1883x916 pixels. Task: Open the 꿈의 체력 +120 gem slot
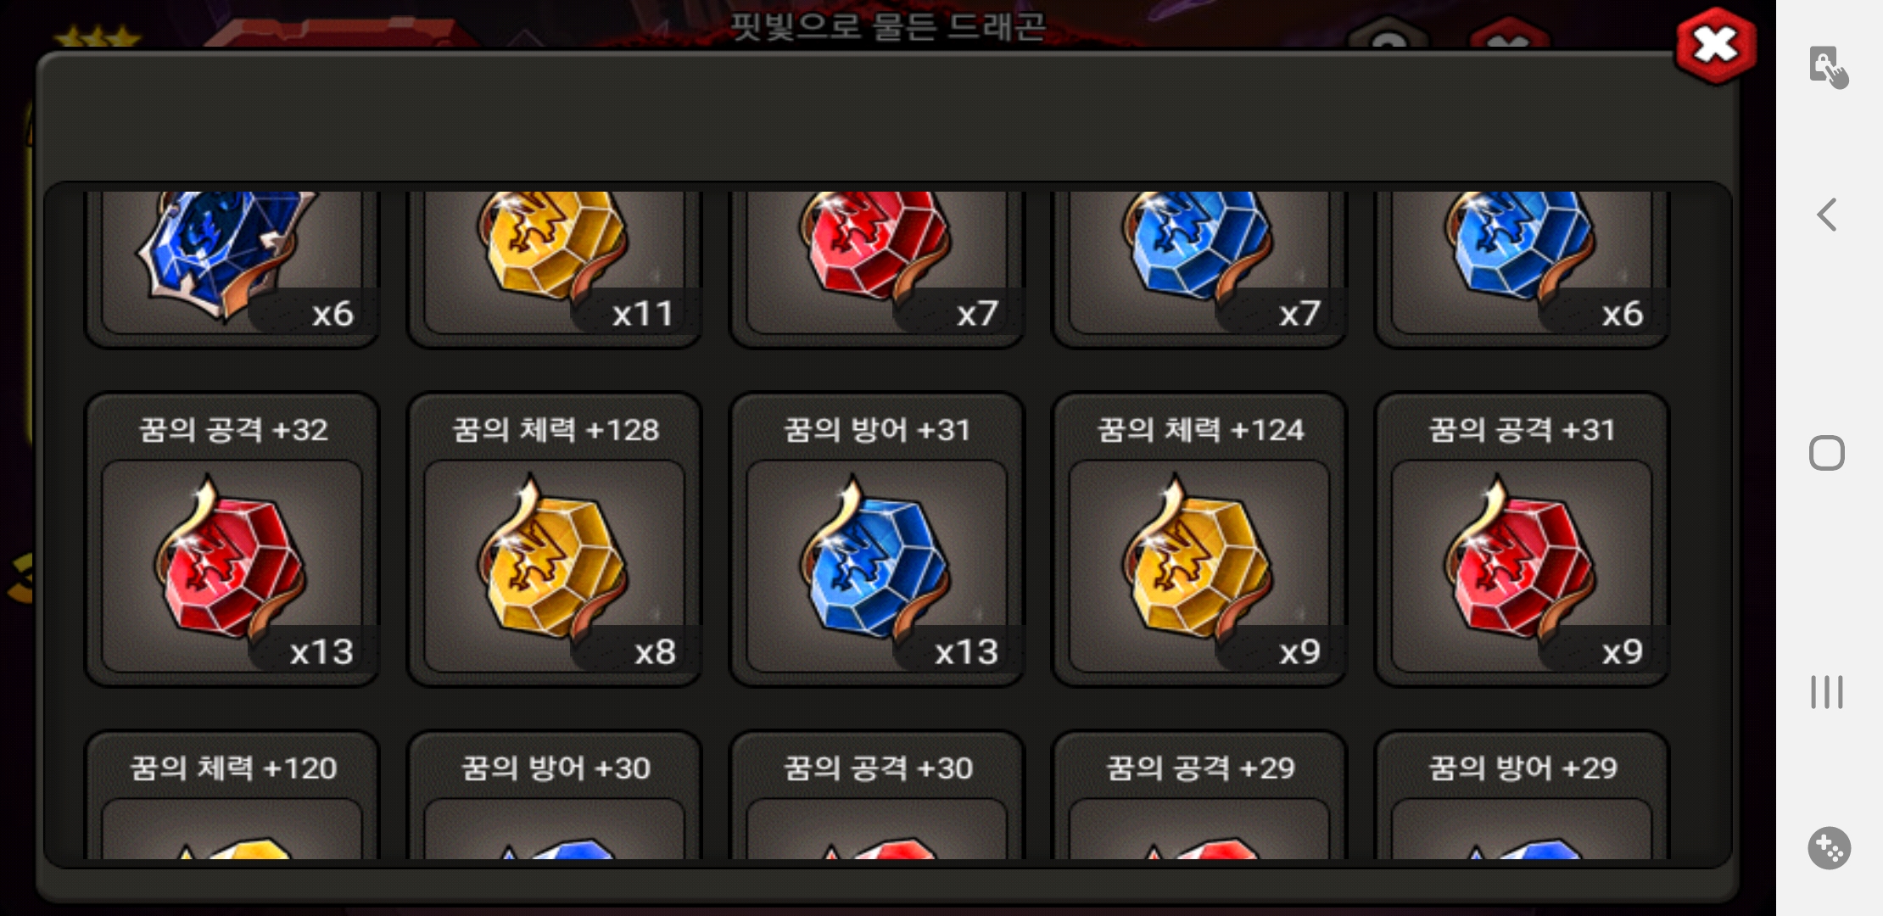[x=232, y=796]
